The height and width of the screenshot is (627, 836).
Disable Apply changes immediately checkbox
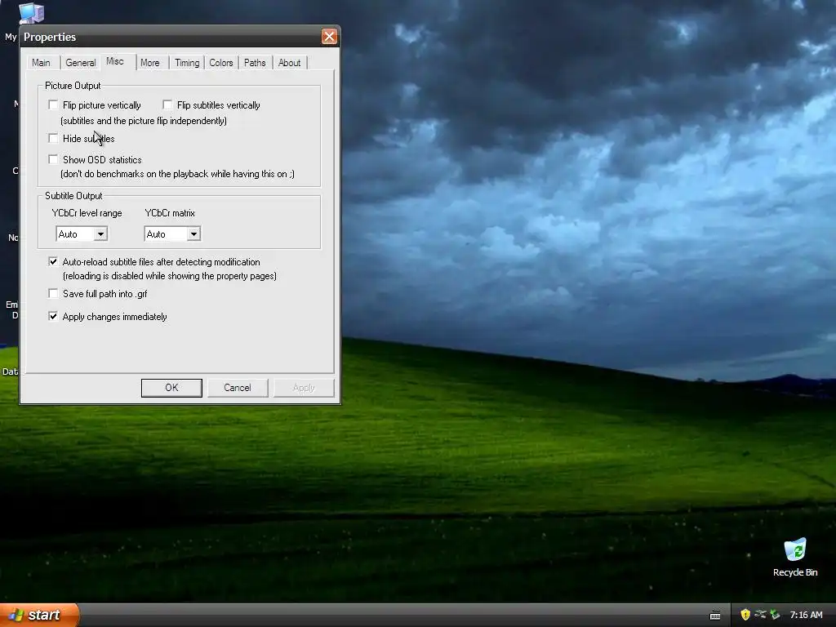[x=53, y=317]
